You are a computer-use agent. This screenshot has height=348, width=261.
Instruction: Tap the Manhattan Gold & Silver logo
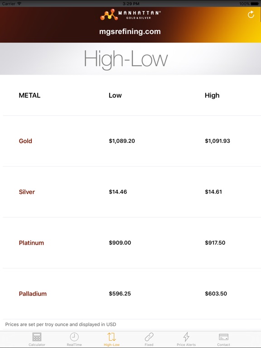tap(130, 14)
